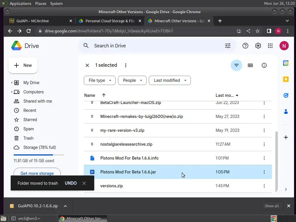Open the Chrome tab search chevron
This screenshot has height=222, width=296.
287,21
